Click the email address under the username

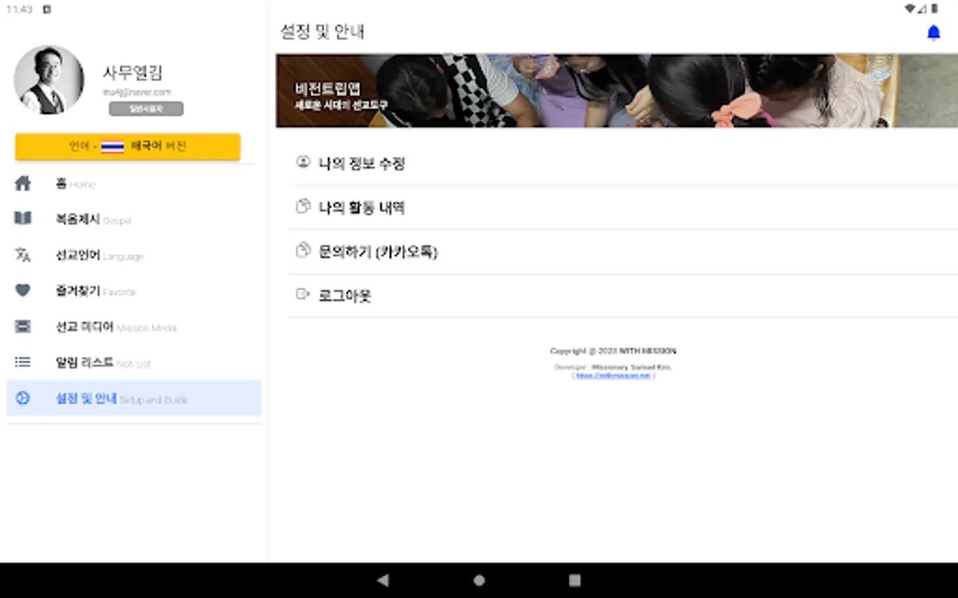(137, 92)
